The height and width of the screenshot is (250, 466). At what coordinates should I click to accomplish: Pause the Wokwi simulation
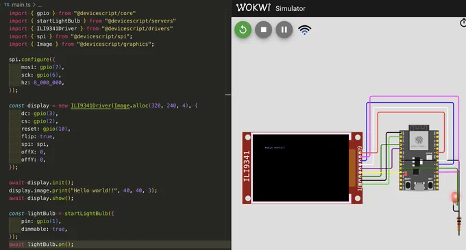click(x=284, y=29)
